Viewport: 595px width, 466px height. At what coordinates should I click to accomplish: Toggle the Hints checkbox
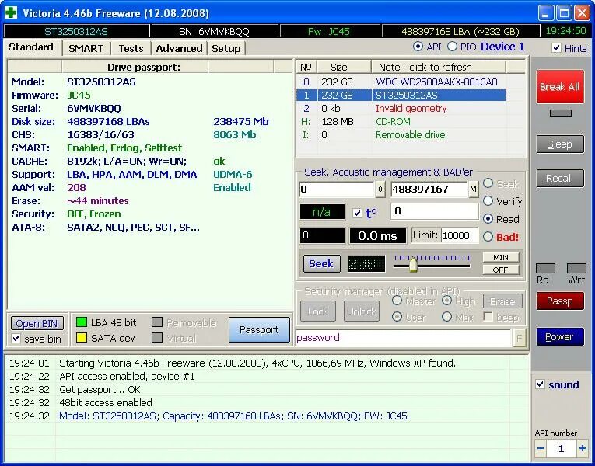click(x=556, y=48)
